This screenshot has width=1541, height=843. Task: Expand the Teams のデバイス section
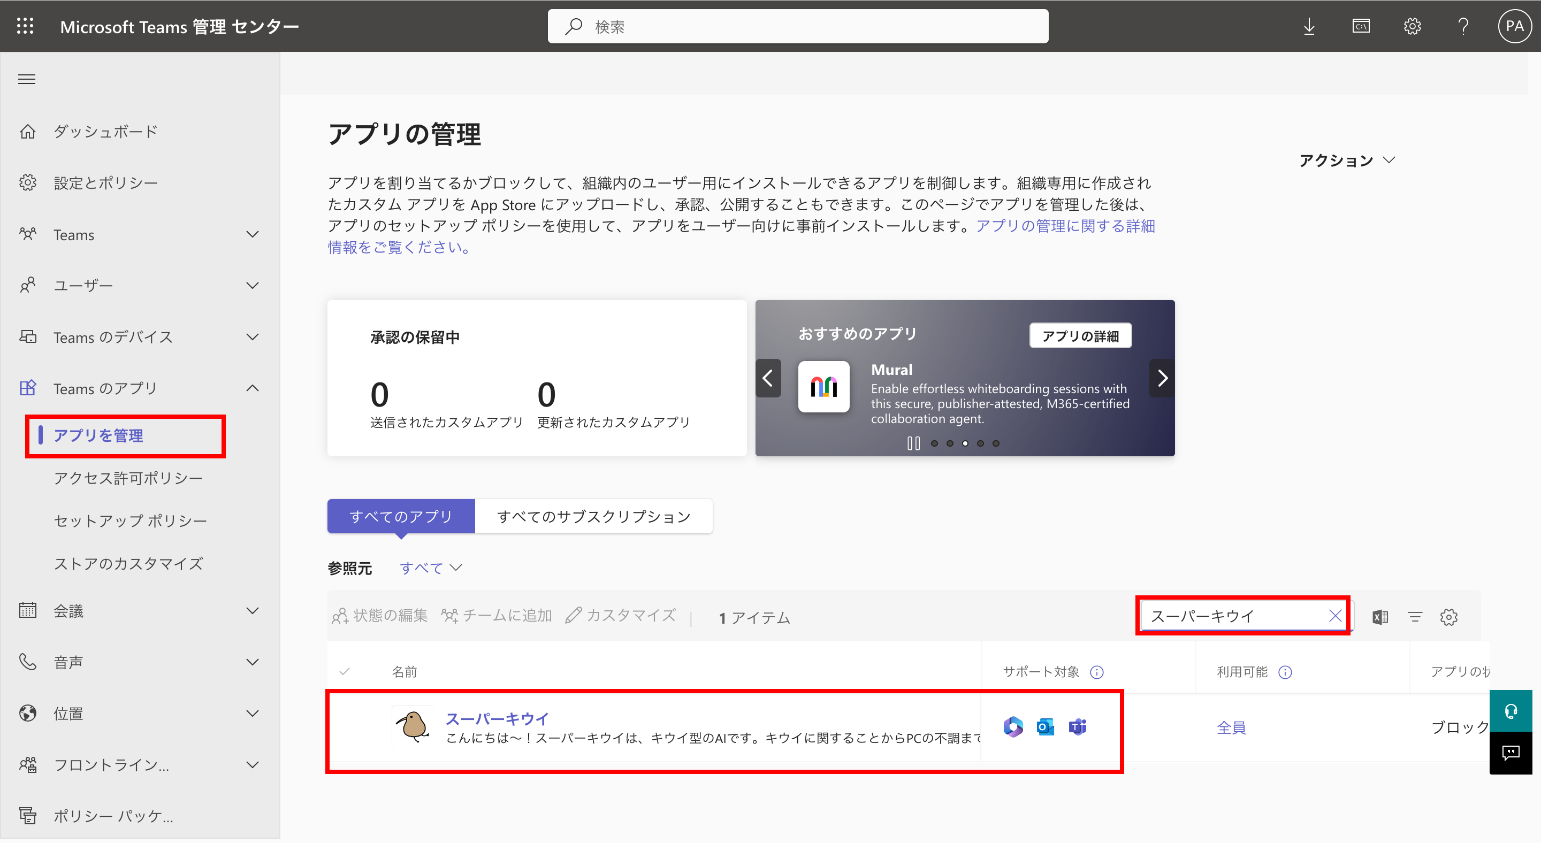(x=253, y=336)
